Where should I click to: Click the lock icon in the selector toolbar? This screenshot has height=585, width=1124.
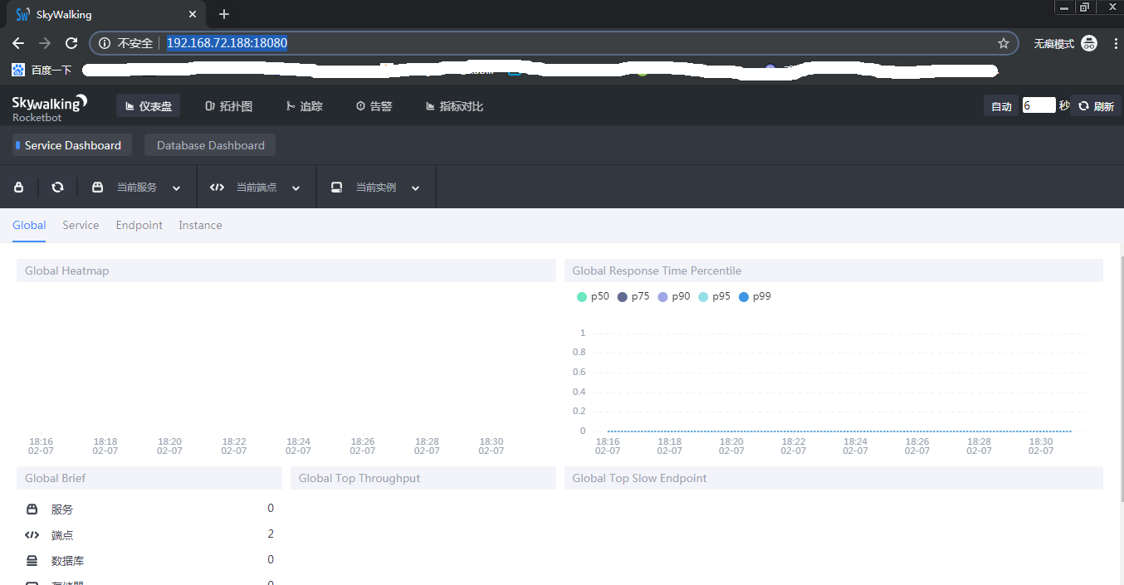[x=18, y=187]
